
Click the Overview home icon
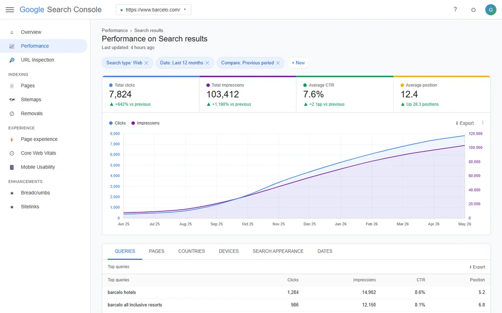tap(12, 32)
